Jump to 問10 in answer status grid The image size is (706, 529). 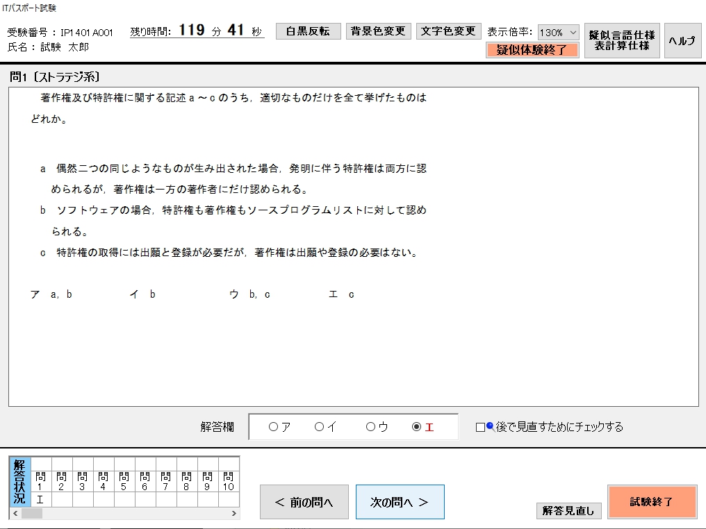(228, 482)
